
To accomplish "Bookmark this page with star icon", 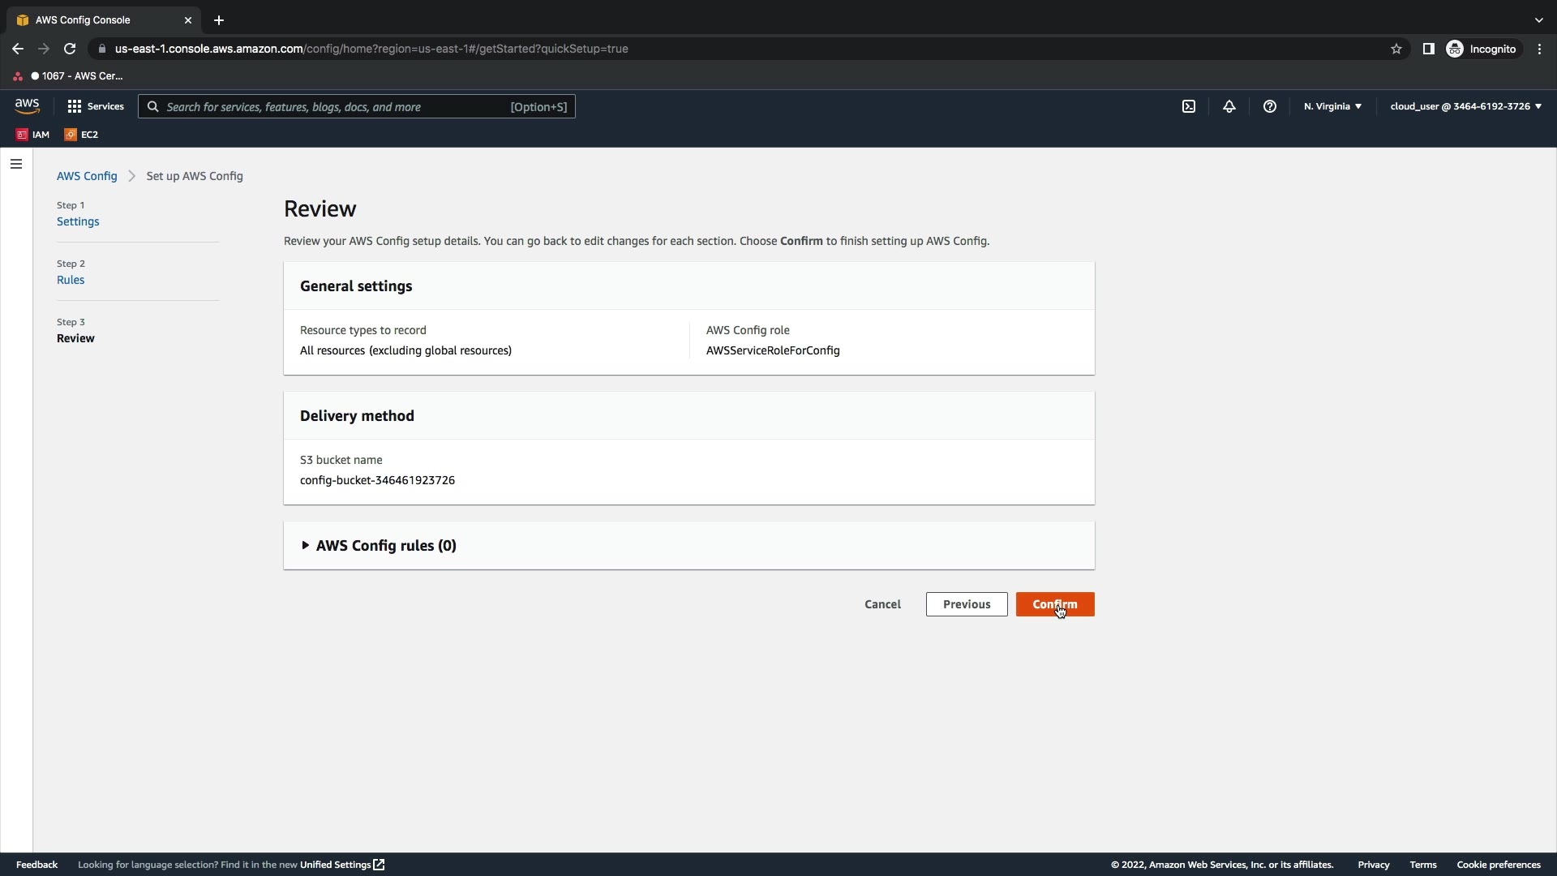I will click(1396, 49).
